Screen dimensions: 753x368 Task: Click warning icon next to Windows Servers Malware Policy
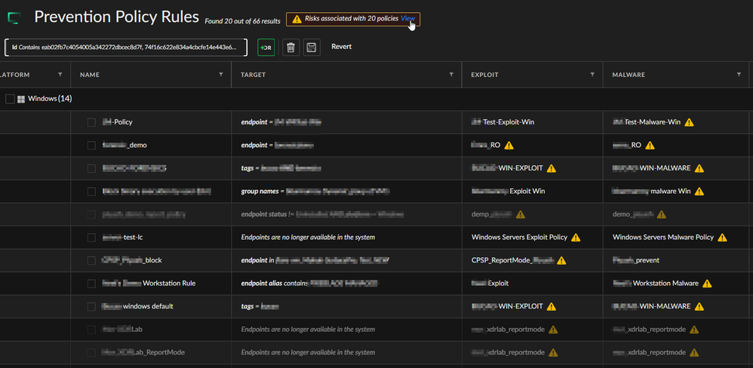[722, 238]
